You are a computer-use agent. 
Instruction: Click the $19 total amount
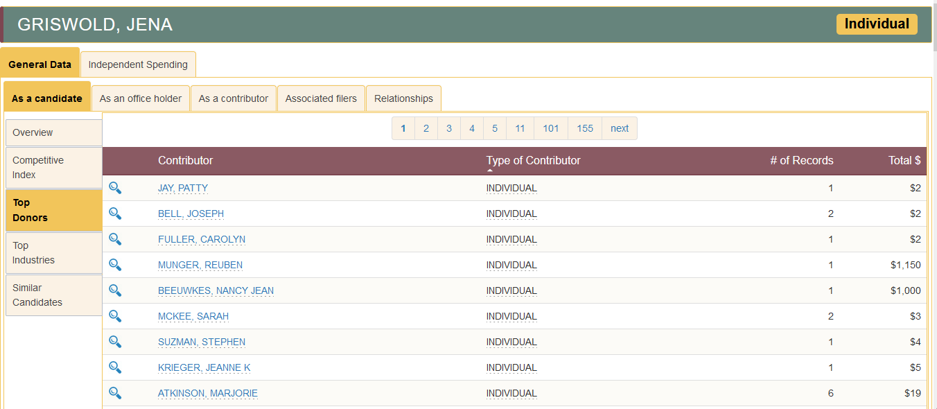913,393
